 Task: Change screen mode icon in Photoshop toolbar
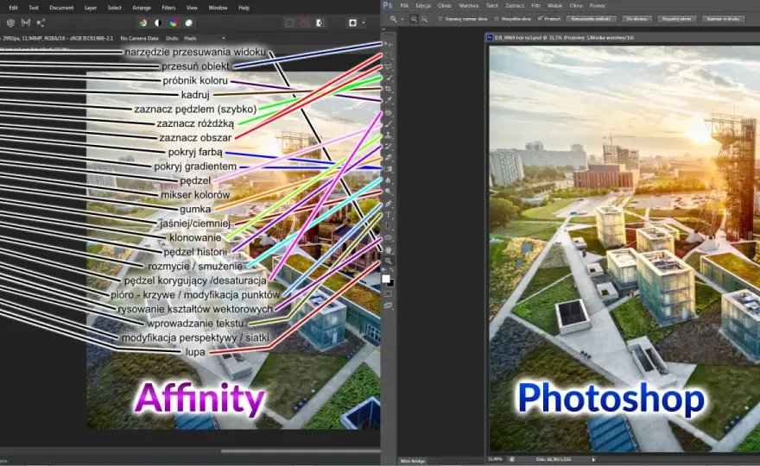[x=389, y=305]
